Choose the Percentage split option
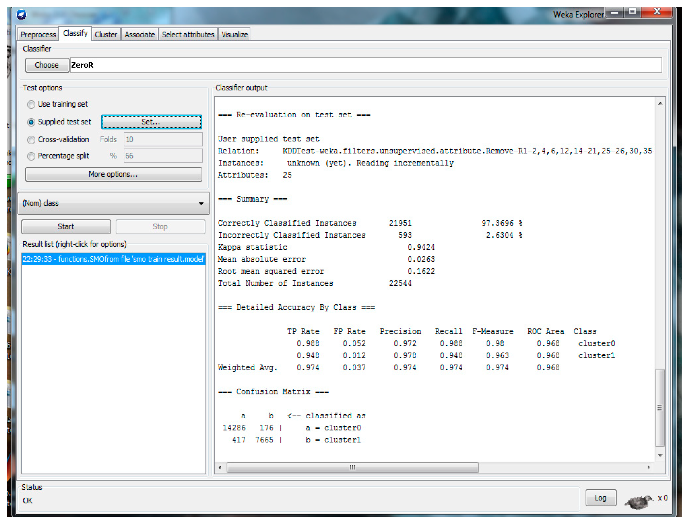The image size is (687, 522). point(31,156)
